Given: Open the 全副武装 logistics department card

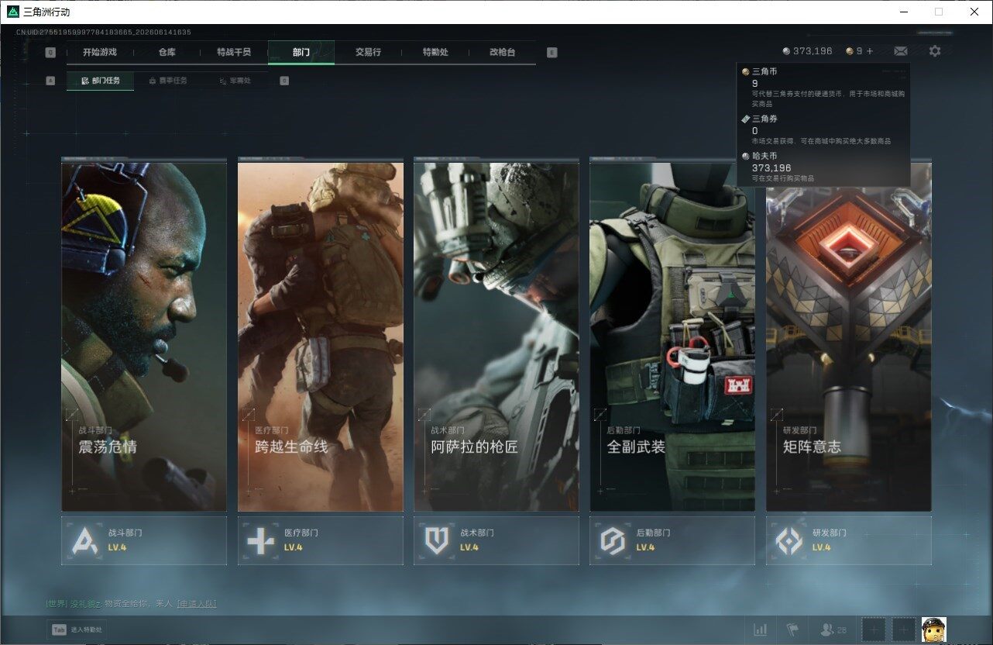Looking at the screenshot, I should 672,335.
